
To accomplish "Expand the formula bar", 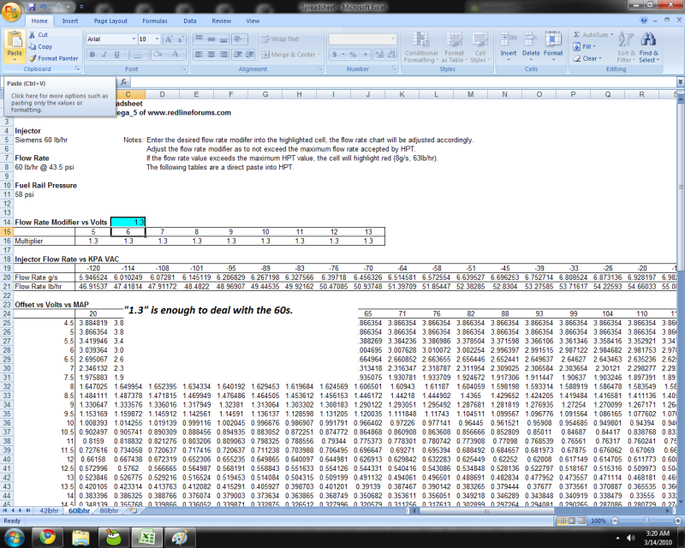I will tap(680, 81).
